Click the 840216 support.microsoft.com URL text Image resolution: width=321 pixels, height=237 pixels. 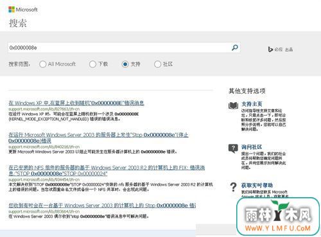point(44,146)
